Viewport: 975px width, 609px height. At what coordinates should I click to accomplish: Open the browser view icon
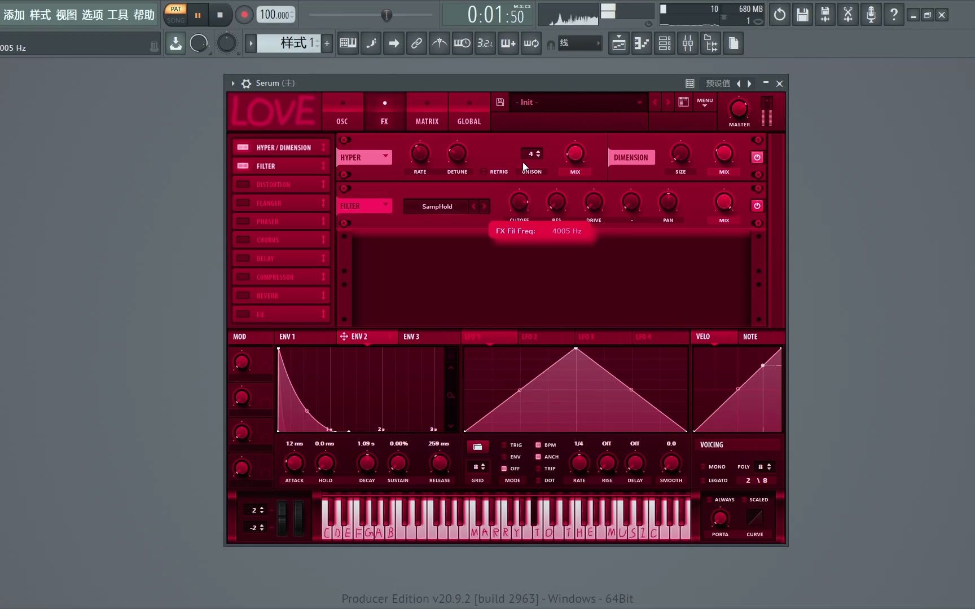[x=711, y=43]
